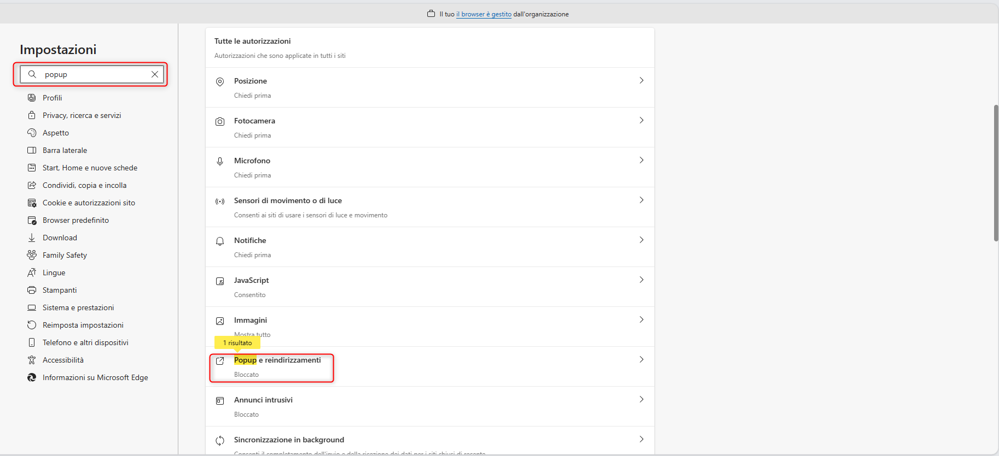
Task: Select Informazioni su Microsoft Edge
Action: (95, 377)
